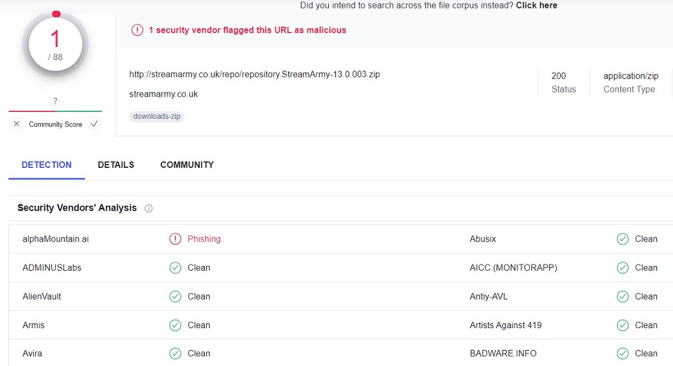Switch to the COMMUNITY tab
Screen dimensions: 673x366
[x=187, y=165]
